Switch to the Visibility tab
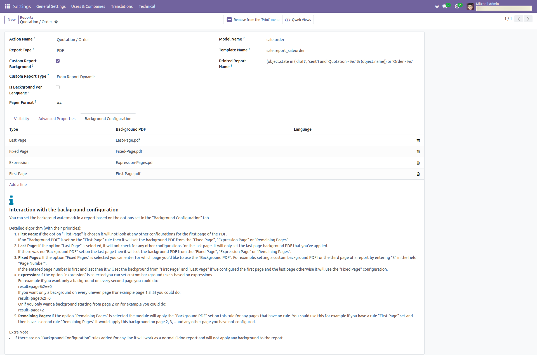 pos(22,119)
